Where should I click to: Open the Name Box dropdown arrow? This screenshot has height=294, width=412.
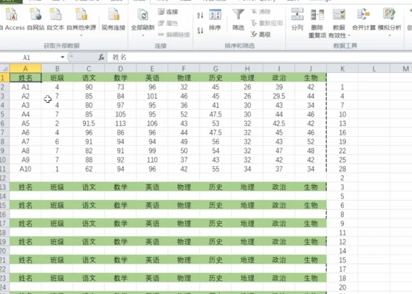[63, 57]
